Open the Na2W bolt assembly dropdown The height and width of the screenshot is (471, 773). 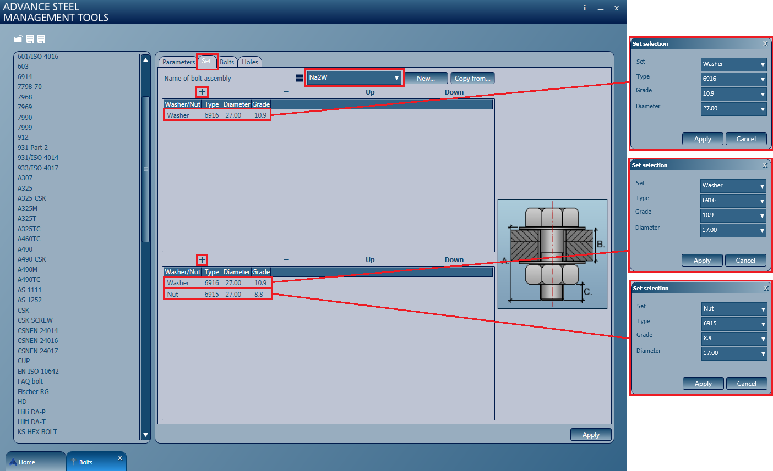(355, 77)
